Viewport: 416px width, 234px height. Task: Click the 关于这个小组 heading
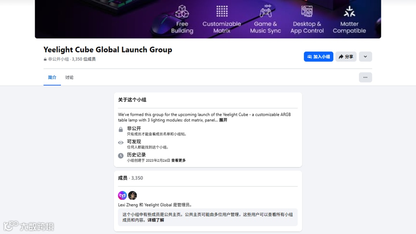(x=132, y=100)
